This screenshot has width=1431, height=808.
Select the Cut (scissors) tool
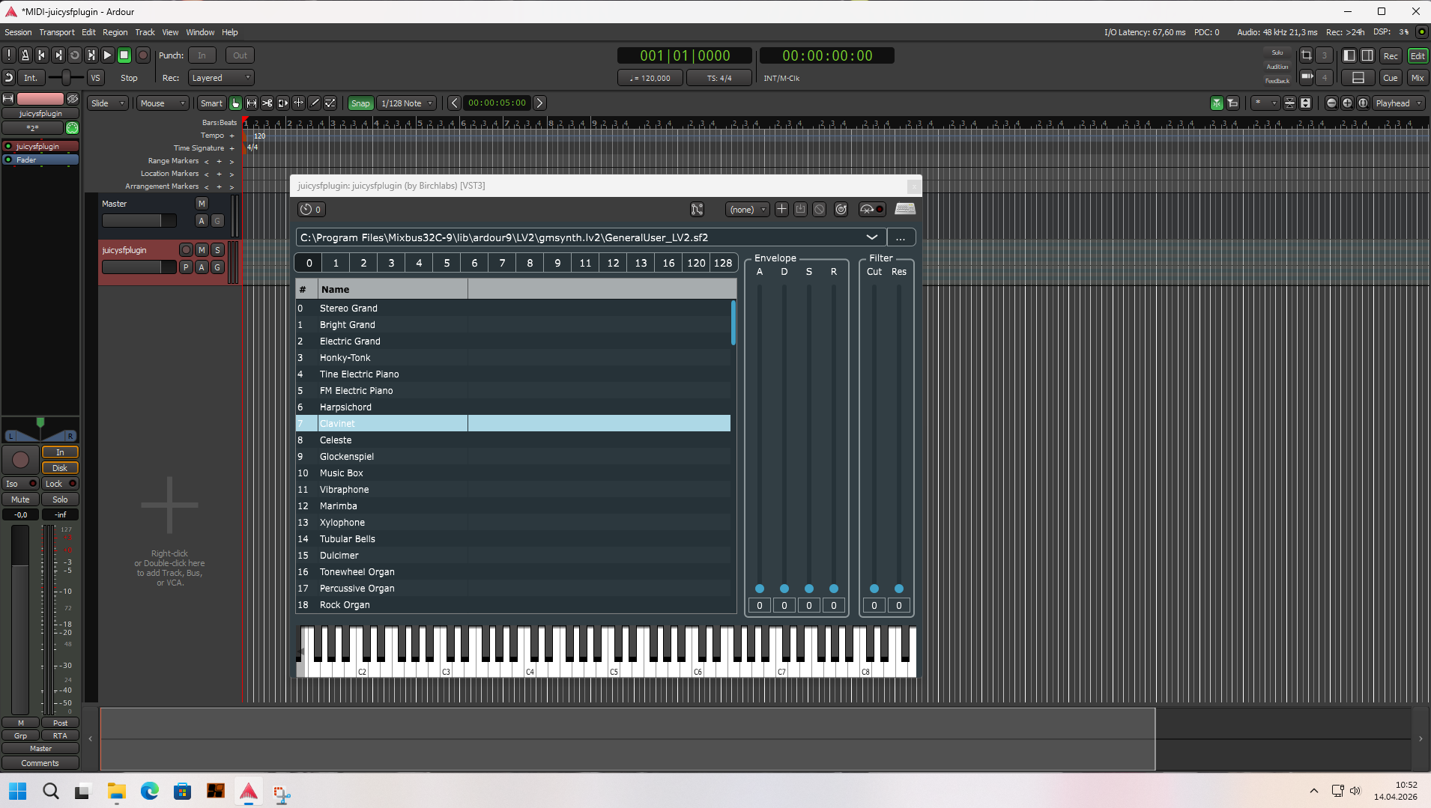click(x=267, y=103)
